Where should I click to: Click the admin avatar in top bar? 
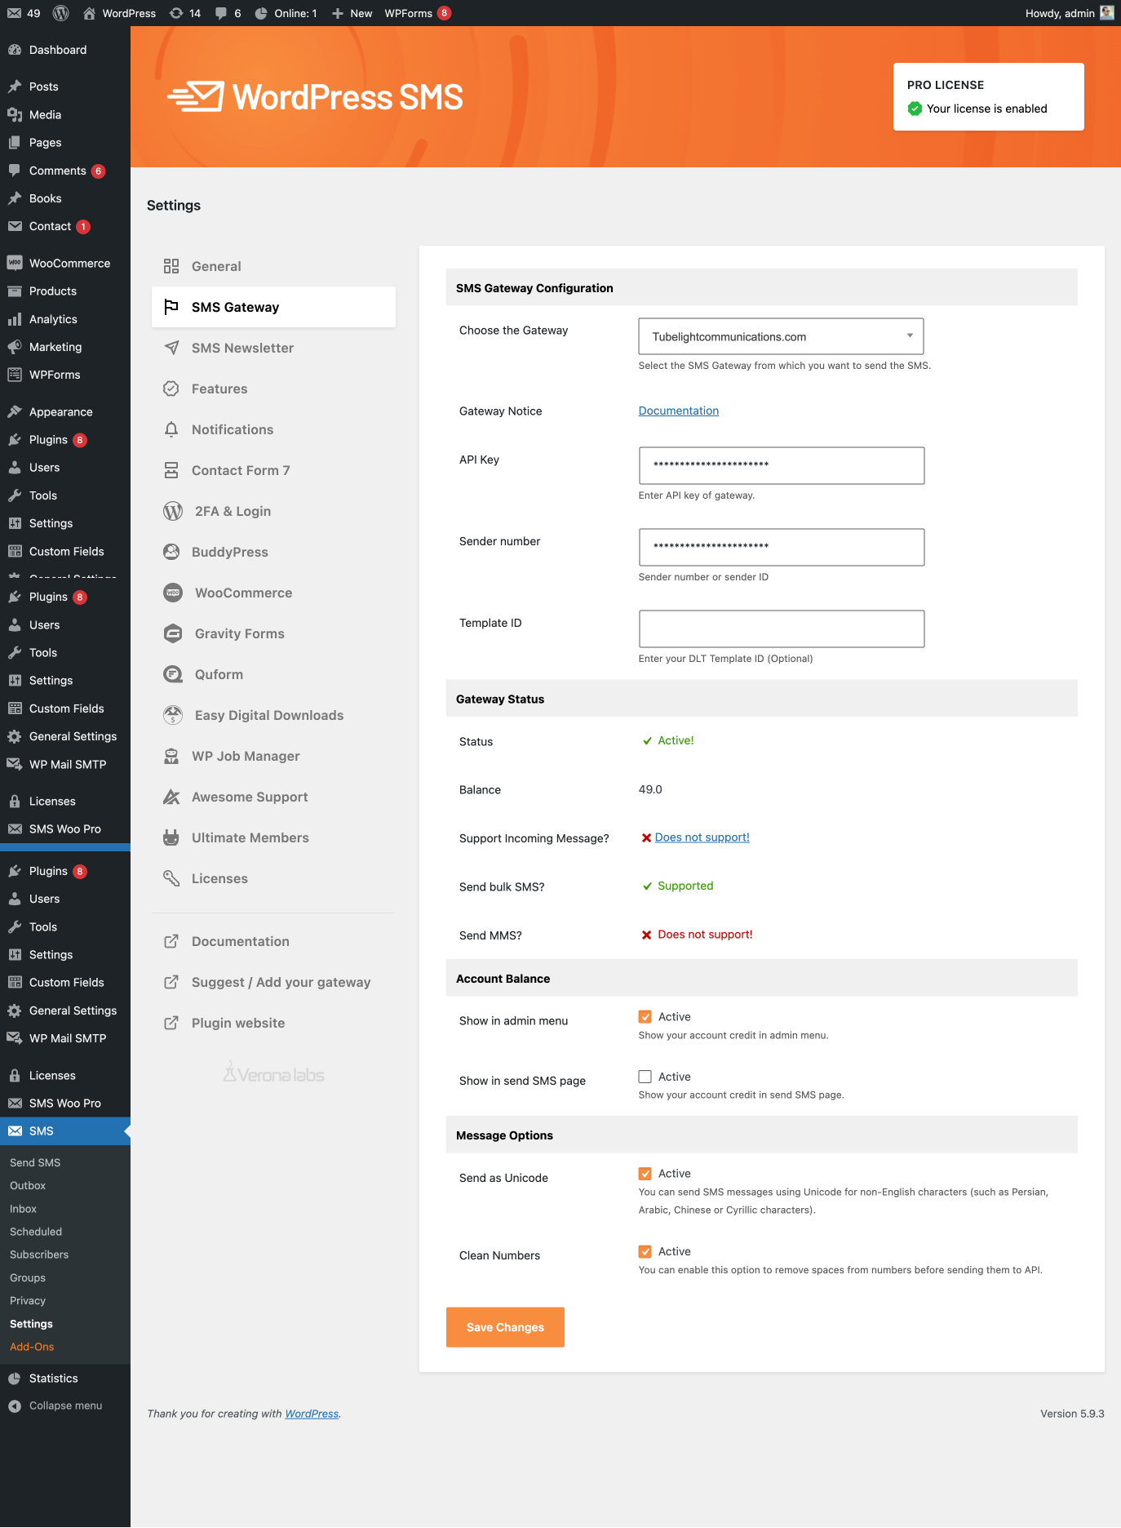(x=1106, y=13)
